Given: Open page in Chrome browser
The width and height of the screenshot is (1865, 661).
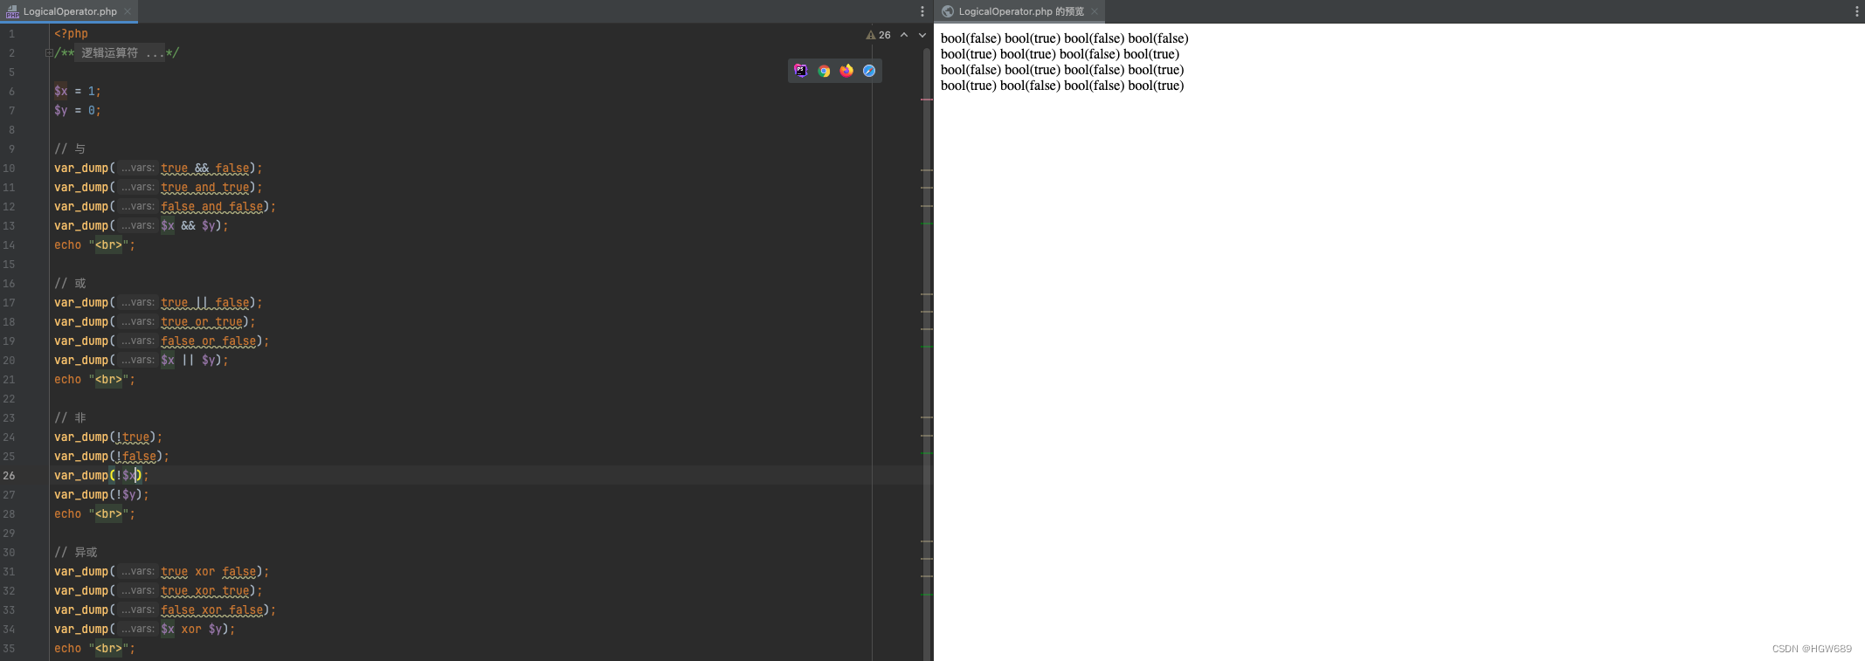Looking at the screenshot, I should pyautogui.click(x=824, y=71).
